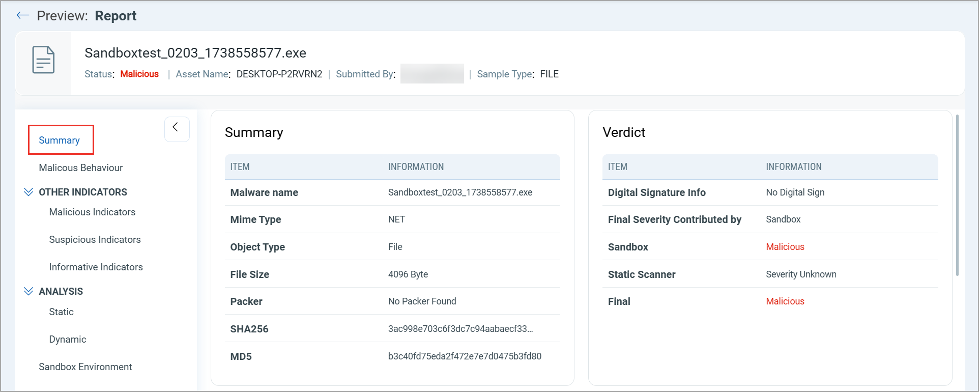Click the Sample Type value FILE
Image resolution: width=979 pixels, height=392 pixels.
click(x=549, y=74)
